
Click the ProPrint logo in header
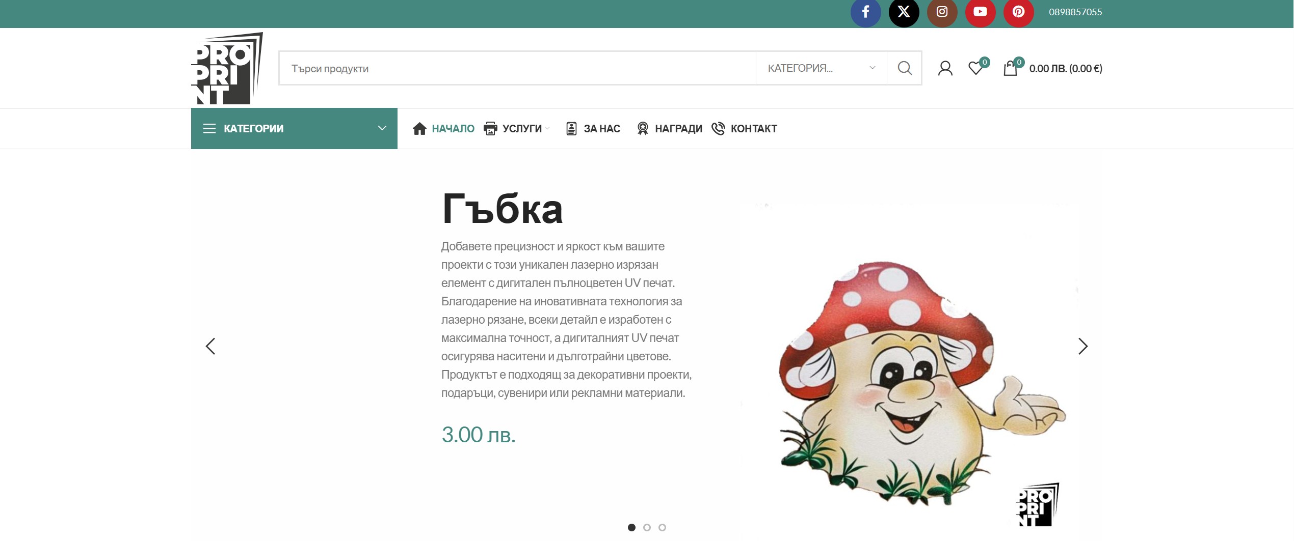point(227,68)
